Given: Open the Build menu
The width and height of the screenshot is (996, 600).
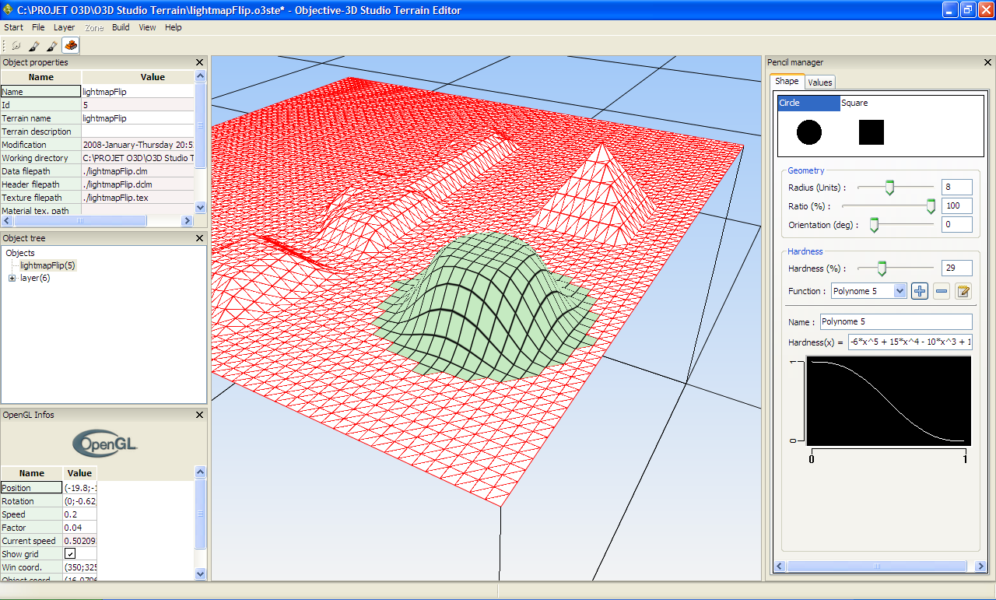Looking at the screenshot, I should pyautogui.click(x=121, y=27).
